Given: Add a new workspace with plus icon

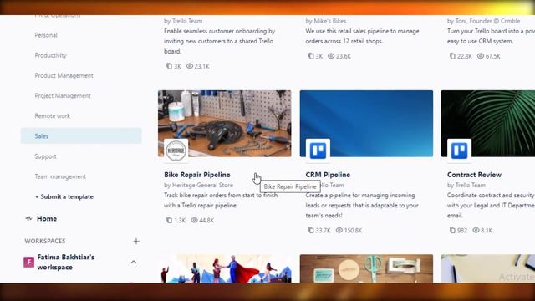Looking at the screenshot, I should (x=136, y=242).
